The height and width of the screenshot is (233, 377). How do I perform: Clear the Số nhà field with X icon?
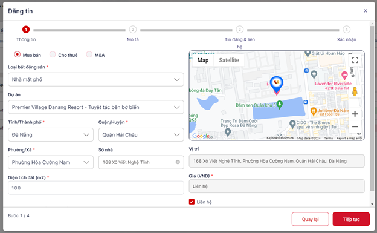click(178, 162)
